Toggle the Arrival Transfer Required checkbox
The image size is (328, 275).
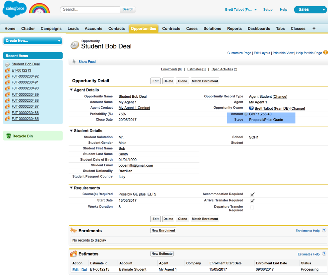252,201
